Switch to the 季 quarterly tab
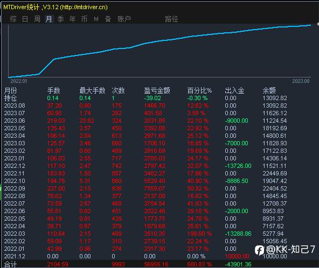Screen dimensions: 319x268 (61, 19)
